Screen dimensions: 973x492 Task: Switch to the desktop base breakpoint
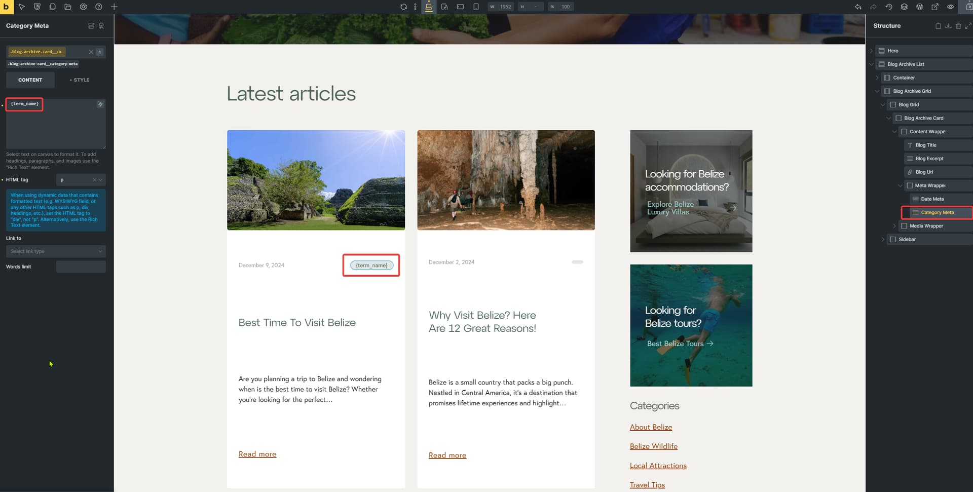(429, 7)
